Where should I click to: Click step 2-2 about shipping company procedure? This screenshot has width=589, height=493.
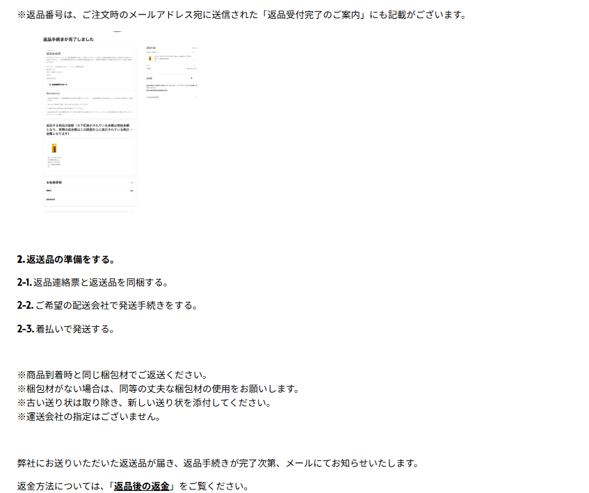coord(107,305)
